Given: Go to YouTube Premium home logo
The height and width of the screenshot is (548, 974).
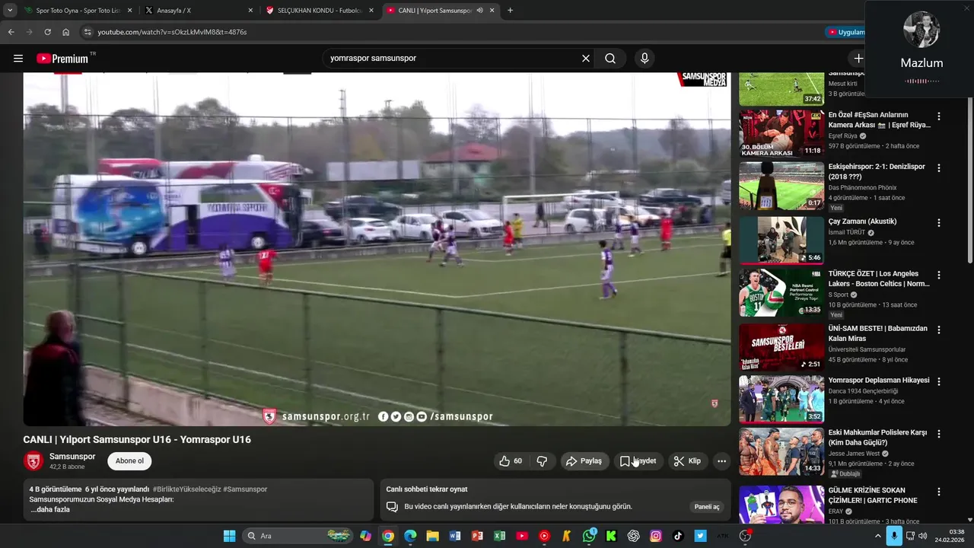Looking at the screenshot, I should tap(63, 59).
